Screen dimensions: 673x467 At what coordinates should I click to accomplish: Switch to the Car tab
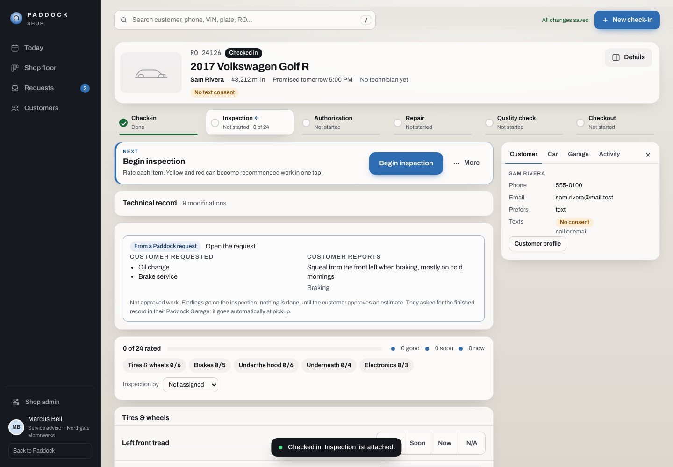coord(553,154)
